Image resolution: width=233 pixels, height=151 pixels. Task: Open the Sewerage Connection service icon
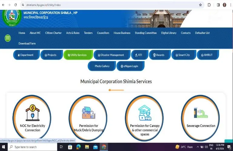pos(201,112)
